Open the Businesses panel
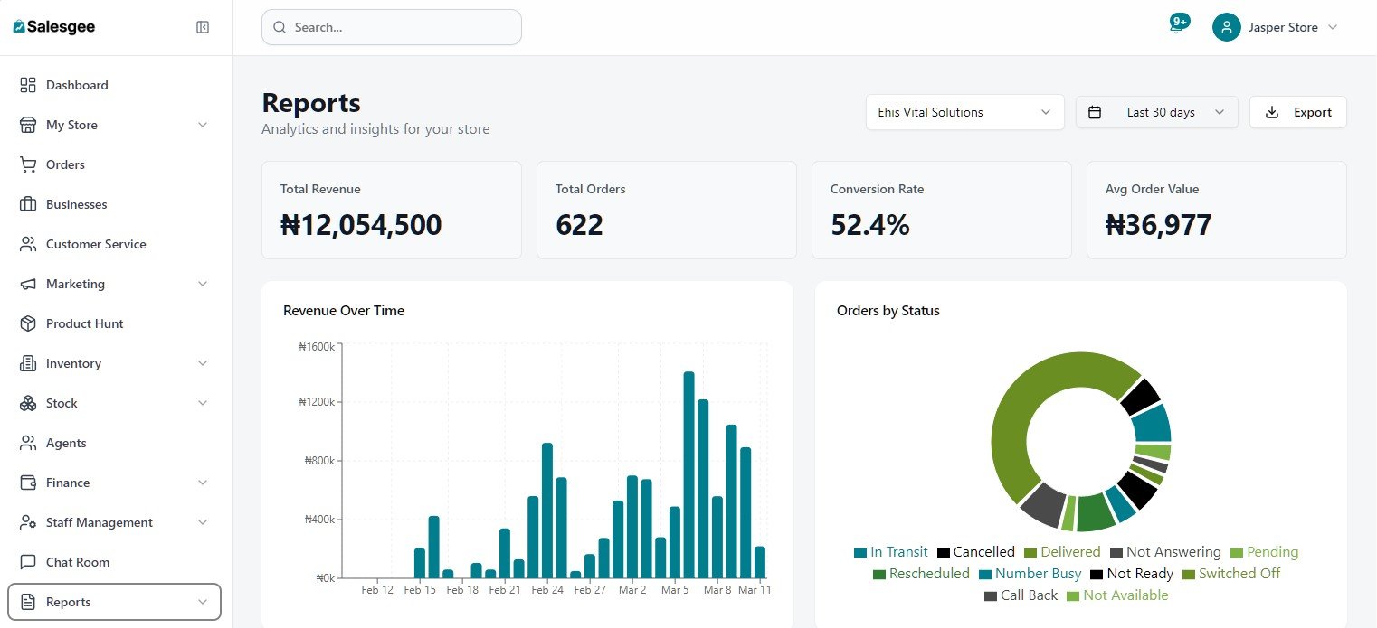Viewport: 1377px width, 628px height. coord(74,203)
